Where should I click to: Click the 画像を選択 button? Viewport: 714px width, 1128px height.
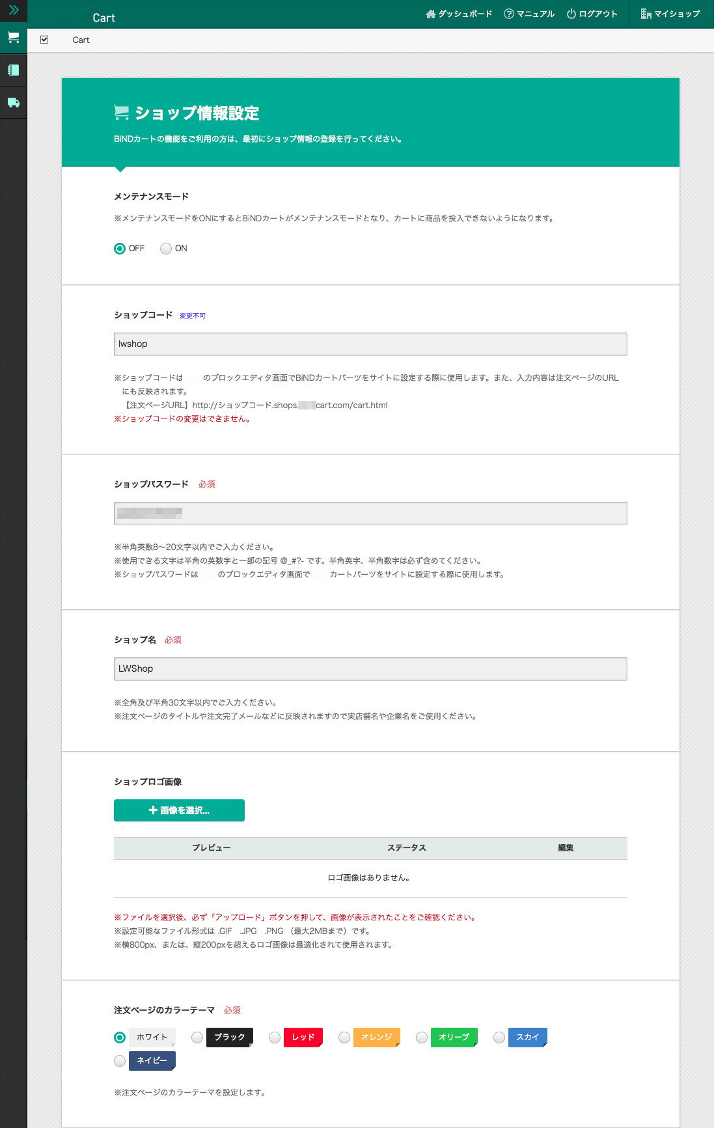point(179,810)
